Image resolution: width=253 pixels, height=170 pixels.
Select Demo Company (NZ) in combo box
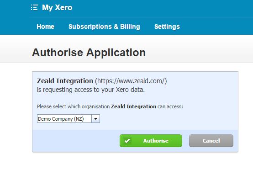pyautogui.click(x=69, y=119)
